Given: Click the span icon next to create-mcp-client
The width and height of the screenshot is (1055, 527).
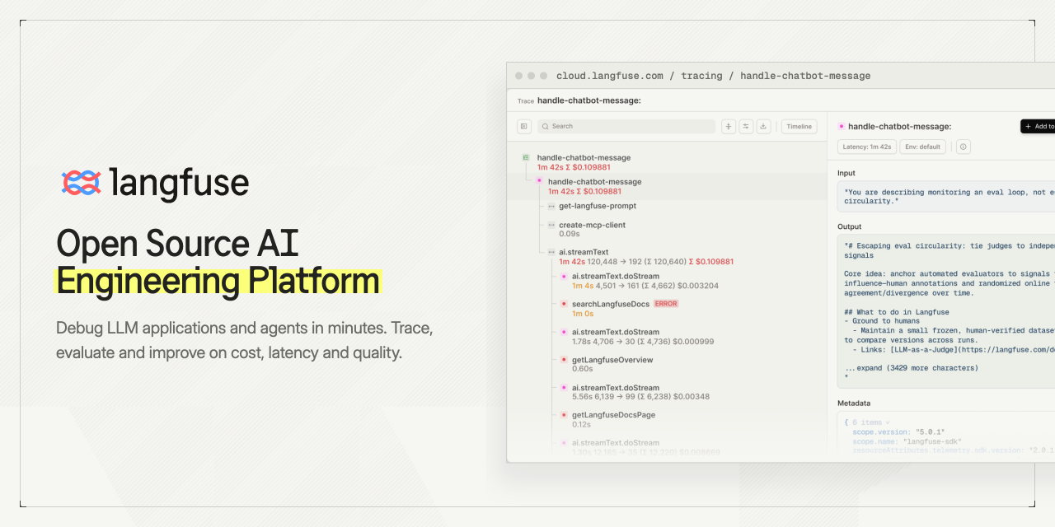Looking at the screenshot, I should [551, 225].
